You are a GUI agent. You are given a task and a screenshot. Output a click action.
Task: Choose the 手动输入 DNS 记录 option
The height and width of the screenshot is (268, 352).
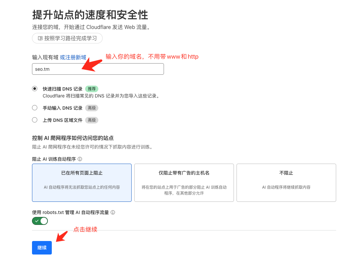coord(35,107)
